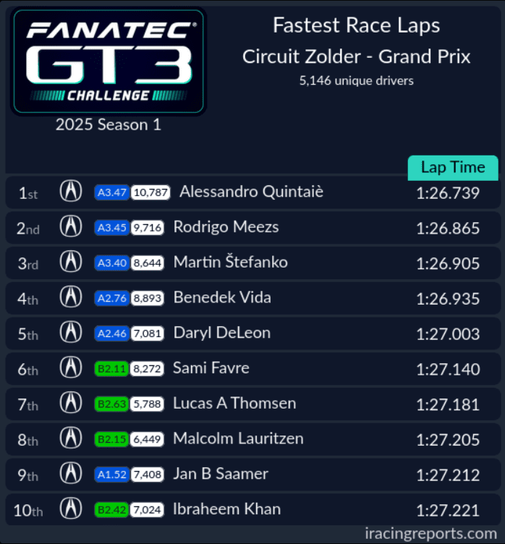The width and height of the screenshot is (505, 544).
Task: Click the 1:26.739 lap time
Action: coord(448,193)
